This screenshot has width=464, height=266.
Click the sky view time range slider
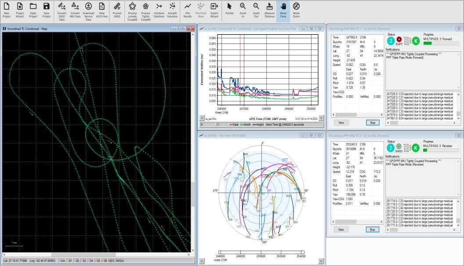click(261, 252)
